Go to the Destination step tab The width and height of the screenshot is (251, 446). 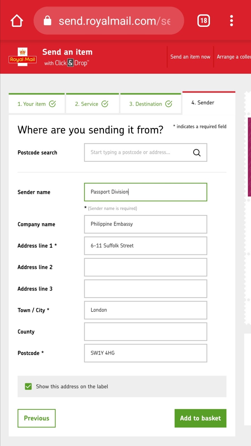[150, 104]
